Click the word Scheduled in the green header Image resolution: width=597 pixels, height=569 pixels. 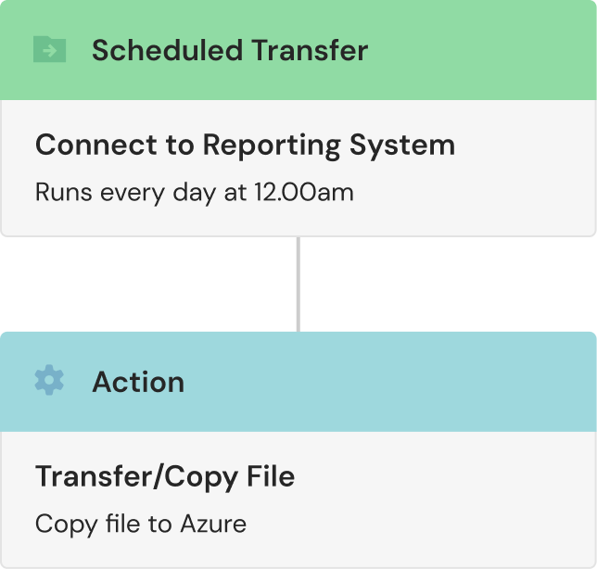pos(164,50)
